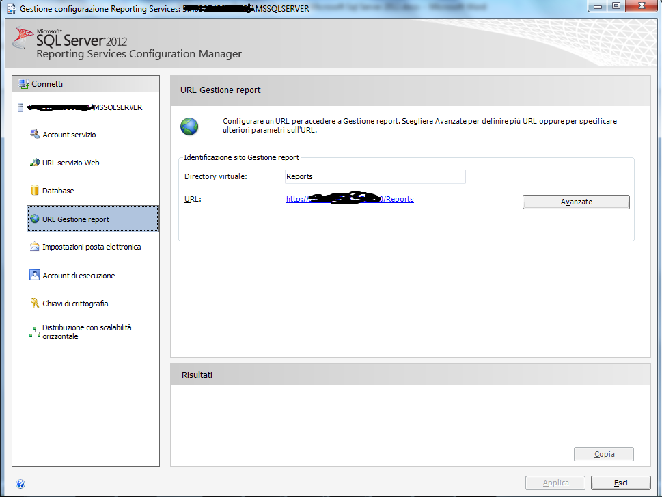Image resolution: width=662 pixels, height=497 pixels.
Task: Click the URL: field label
Action: pos(193,199)
